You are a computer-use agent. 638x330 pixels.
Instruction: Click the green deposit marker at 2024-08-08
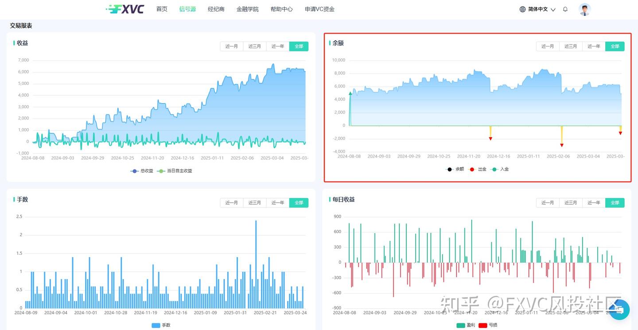[x=350, y=93]
